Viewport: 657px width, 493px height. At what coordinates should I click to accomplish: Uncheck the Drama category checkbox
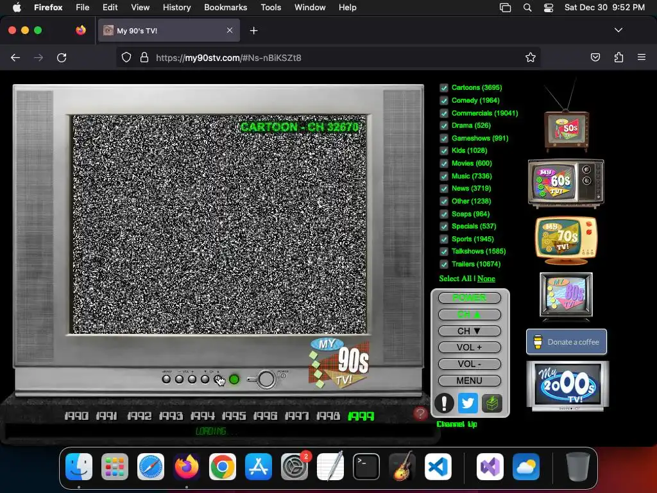coord(444,125)
